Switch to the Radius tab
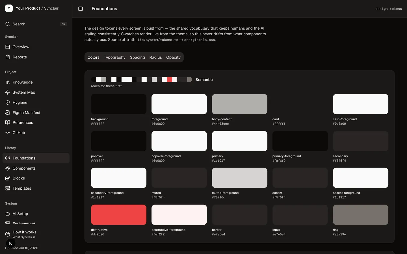The height and width of the screenshot is (254, 407). [x=155, y=57]
